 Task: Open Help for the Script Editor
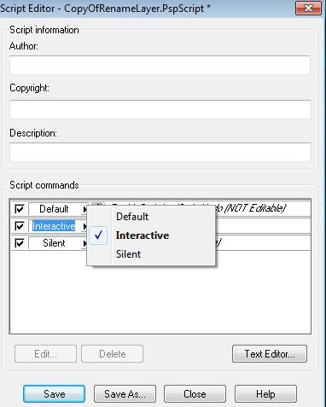tap(265, 394)
